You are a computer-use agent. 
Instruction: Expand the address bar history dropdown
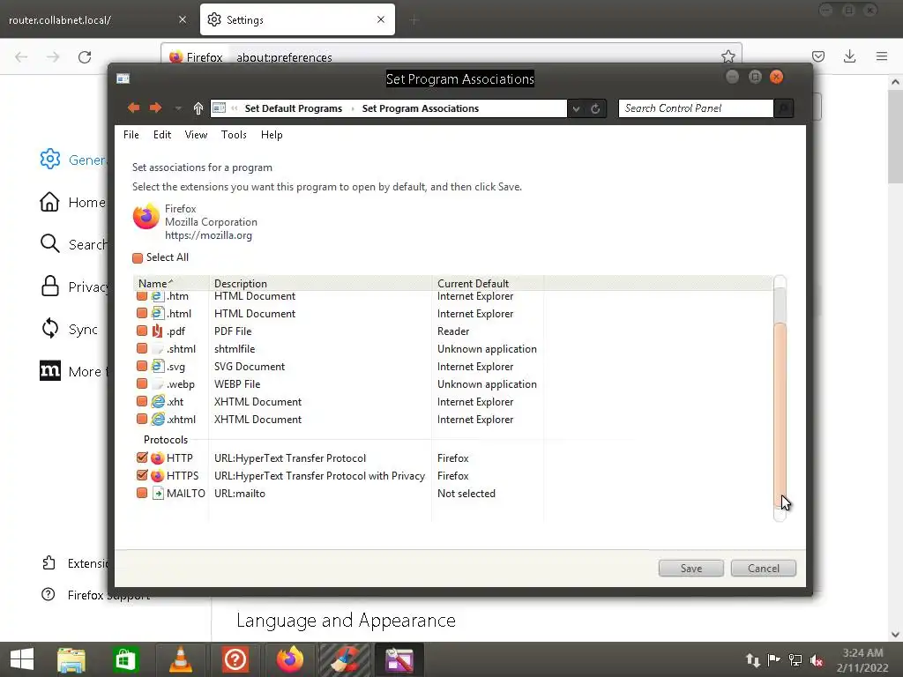pyautogui.click(x=576, y=108)
